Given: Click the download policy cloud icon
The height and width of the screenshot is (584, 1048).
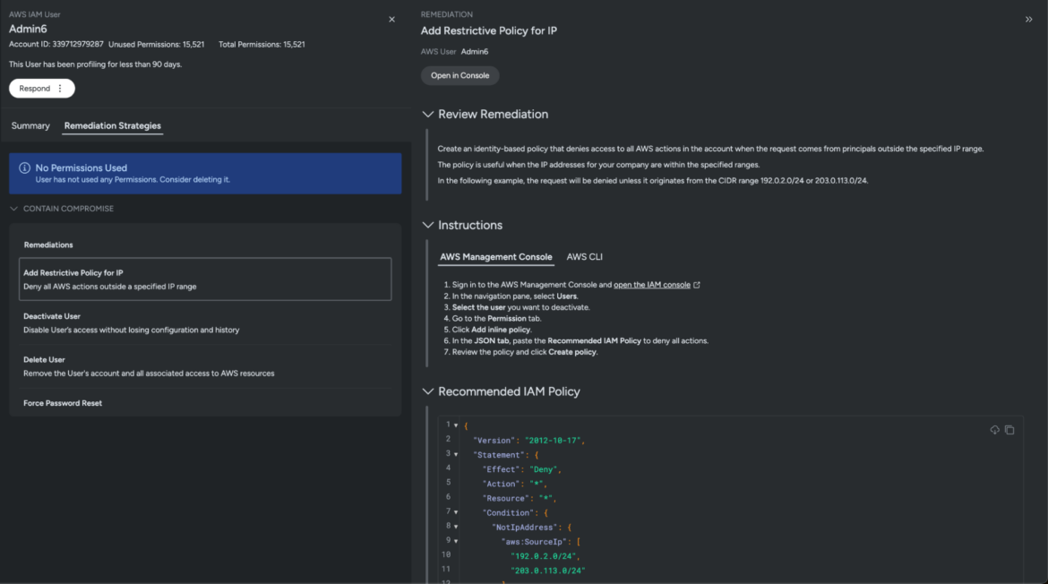Looking at the screenshot, I should click(994, 430).
